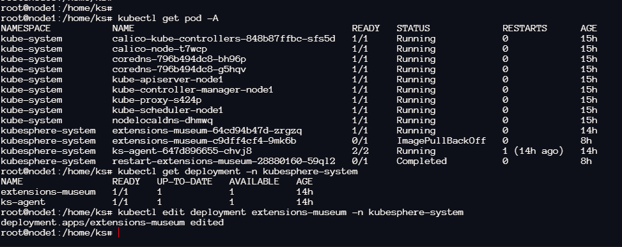
Task: Select the extensions-museum-c9dff4cf4-9mk6b pod name
Action: (205, 141)
